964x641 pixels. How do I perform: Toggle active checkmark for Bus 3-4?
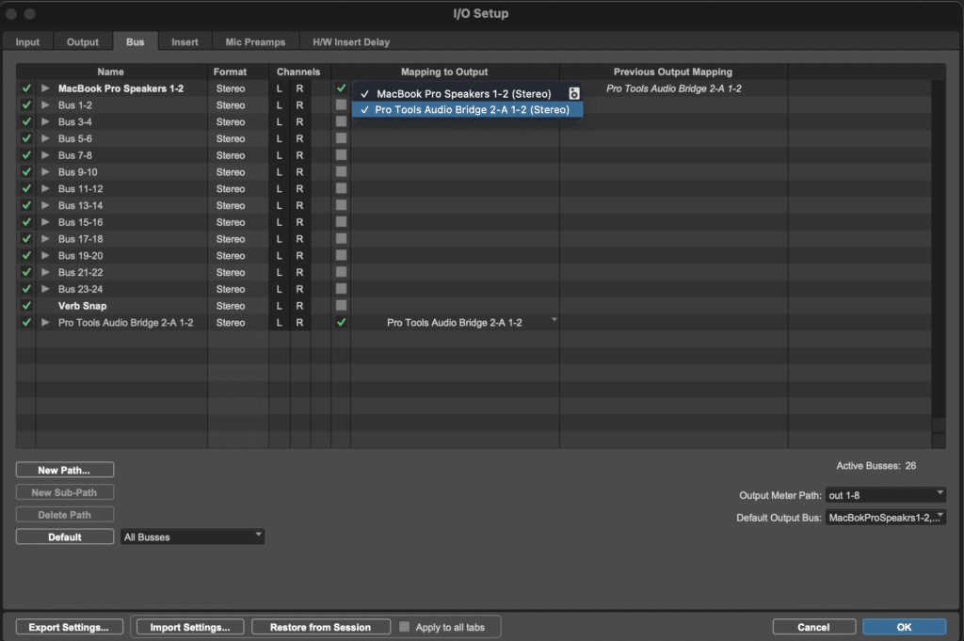coord(26,122)
